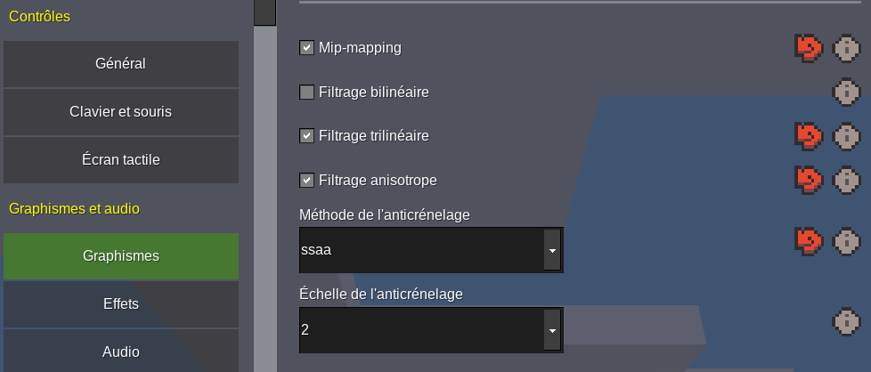
Task: Reset Filtrage trilinéaire to default
Action: (809, 136)
